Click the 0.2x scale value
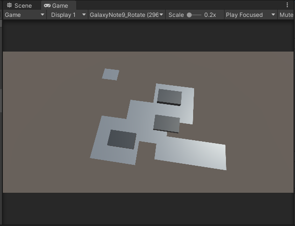This screenshot has width=295, height=226. tap(210, 15)
